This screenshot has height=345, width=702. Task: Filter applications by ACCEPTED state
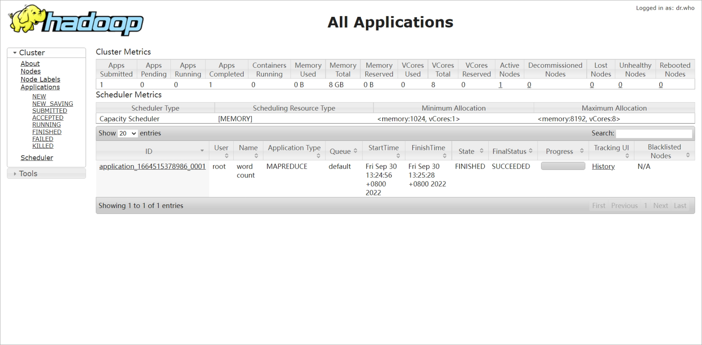pyautogui.click(x=48, y=118)
